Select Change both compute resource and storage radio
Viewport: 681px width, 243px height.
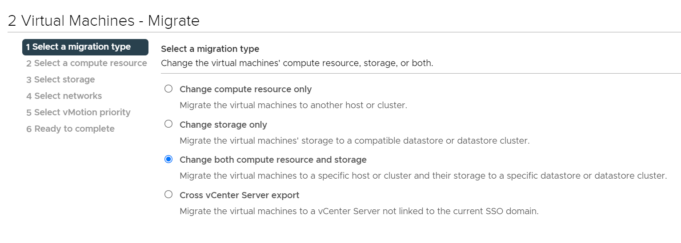click(x=168, y=159)
